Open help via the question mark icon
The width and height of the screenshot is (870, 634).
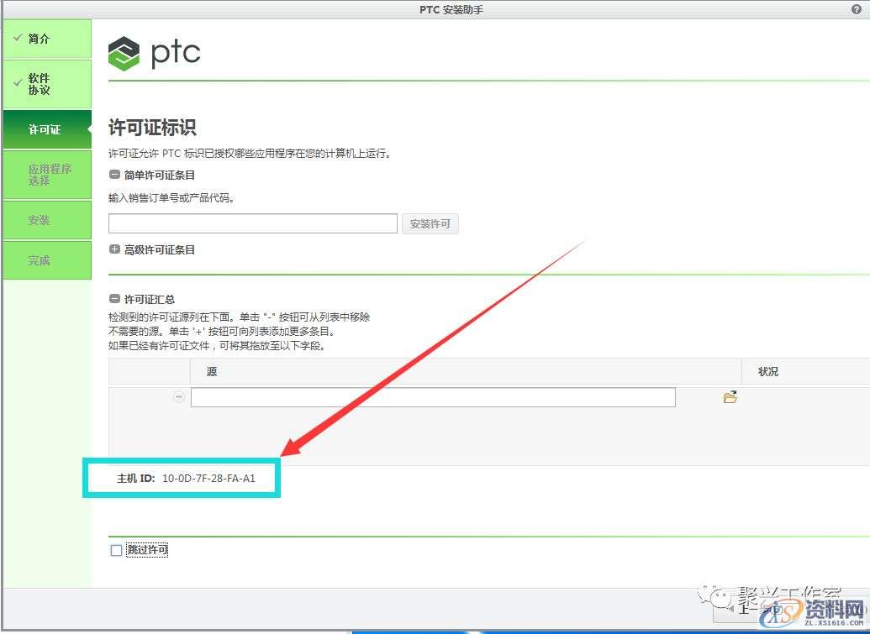(856, 9)
